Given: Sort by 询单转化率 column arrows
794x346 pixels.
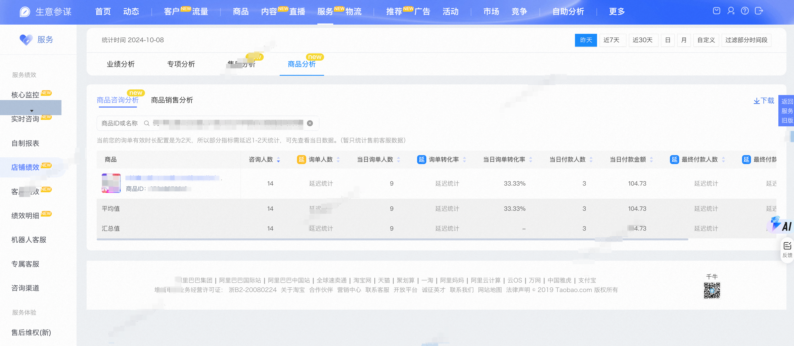Looking at the screenshot, I should click(465, 159).
